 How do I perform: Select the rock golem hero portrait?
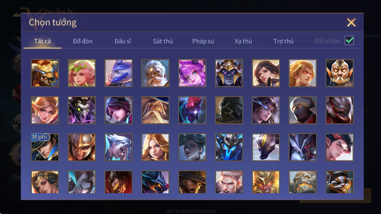click(x=303, y=182)
